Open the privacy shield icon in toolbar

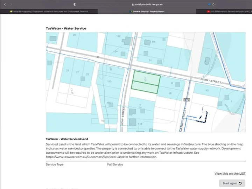(75, 5)
